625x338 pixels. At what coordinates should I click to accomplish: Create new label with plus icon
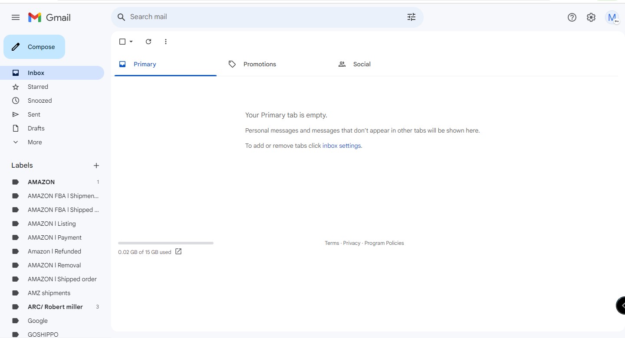click(96, 166)
